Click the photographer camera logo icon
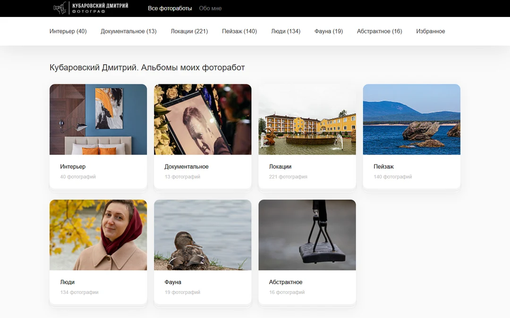This screenshot has height=318, width=510. (60, 8)
